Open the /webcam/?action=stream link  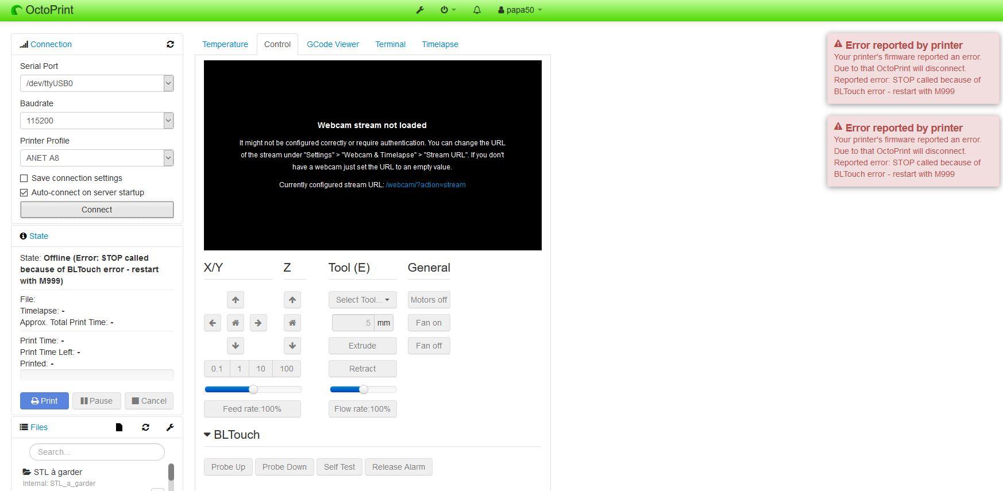tap(426, 185)
